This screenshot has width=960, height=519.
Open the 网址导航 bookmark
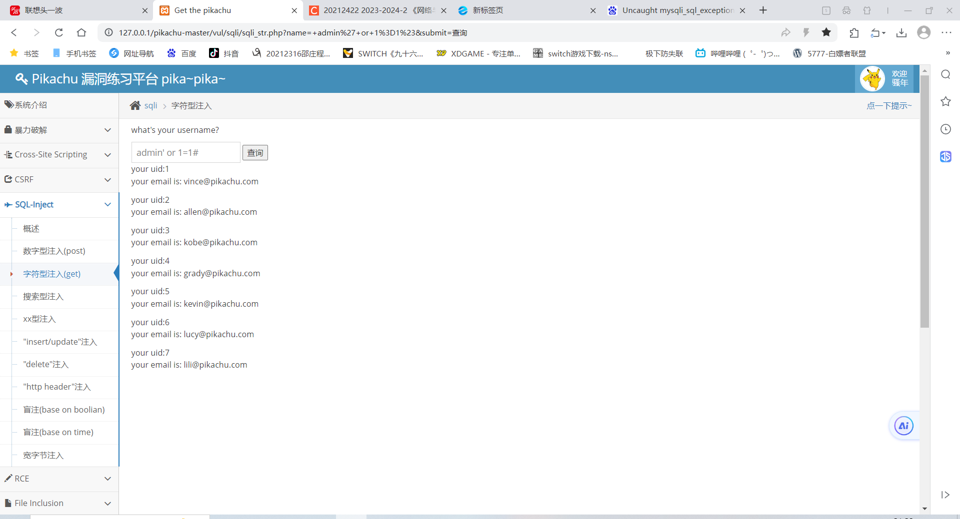[131, 53]
